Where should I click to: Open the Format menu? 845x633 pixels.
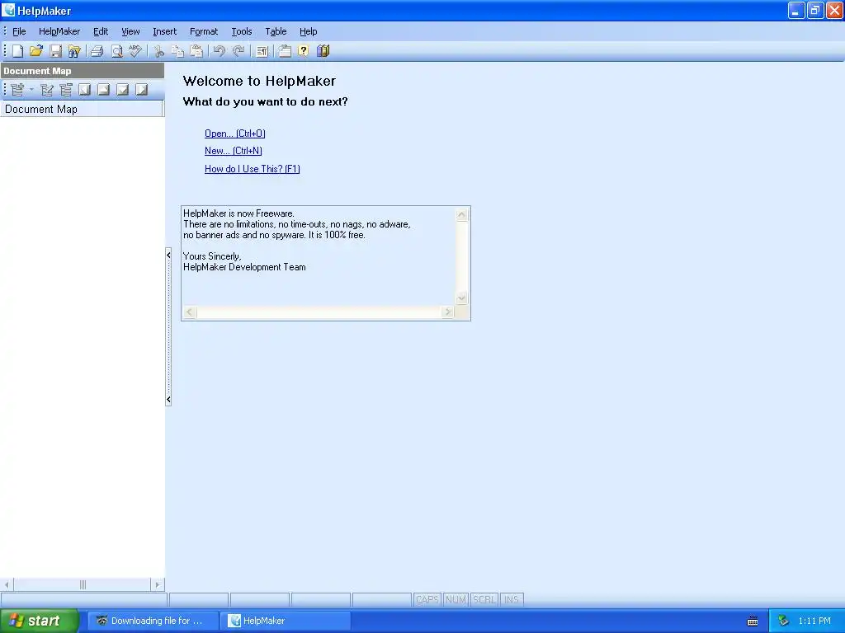(204, 32)
